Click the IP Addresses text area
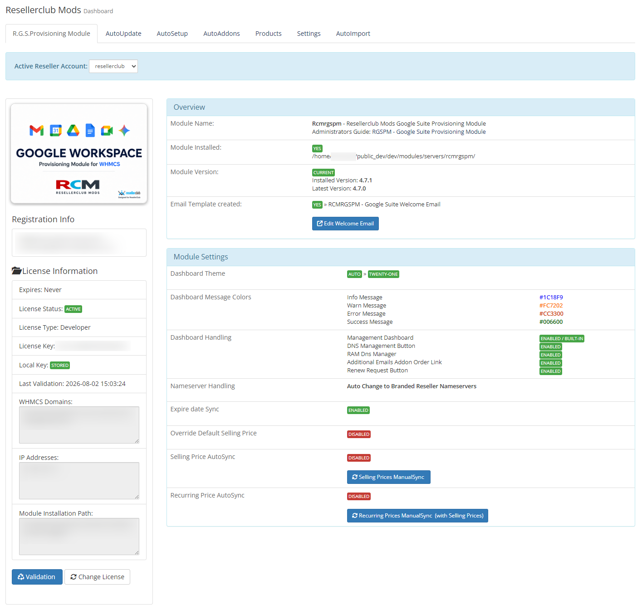The height and width of the screenshot is (610, 642). pos(79,481)
